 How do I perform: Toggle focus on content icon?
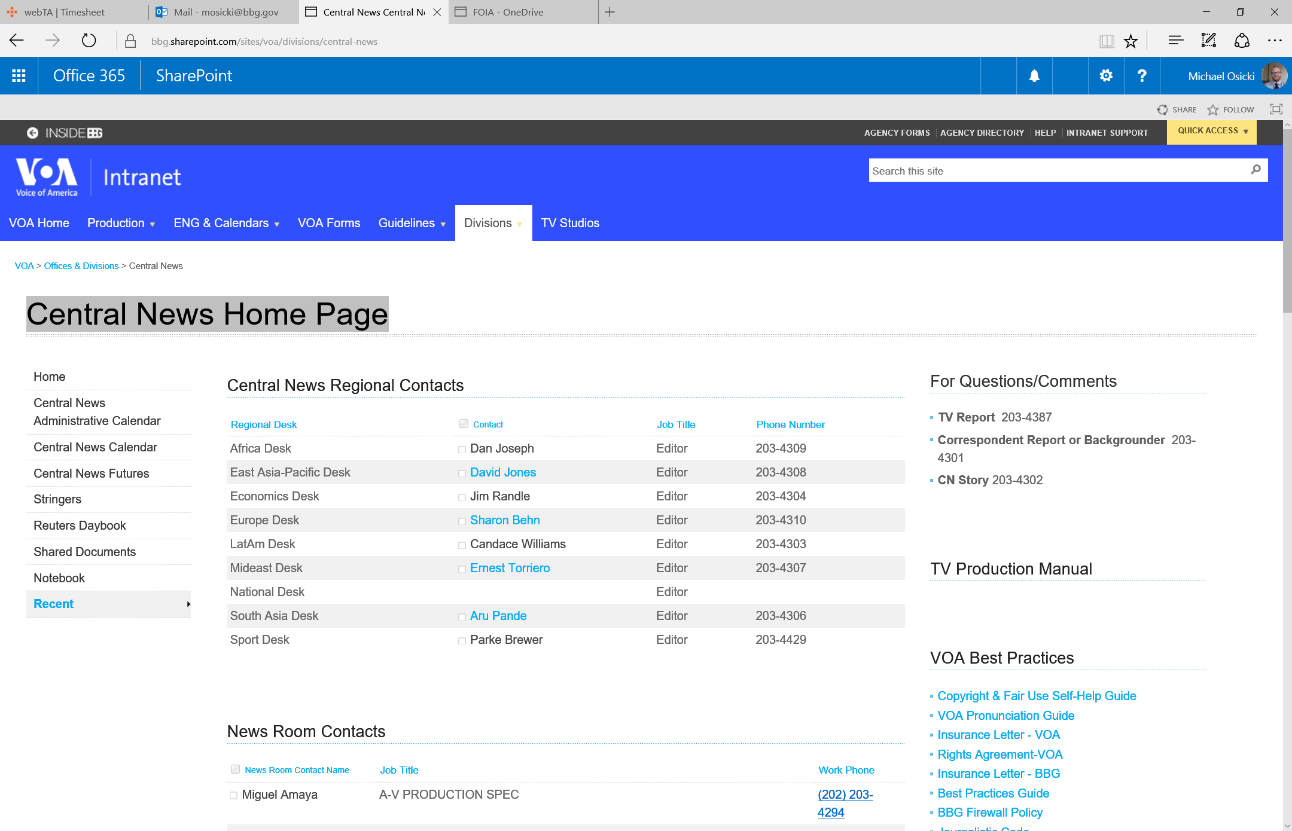click(1276, 109)
